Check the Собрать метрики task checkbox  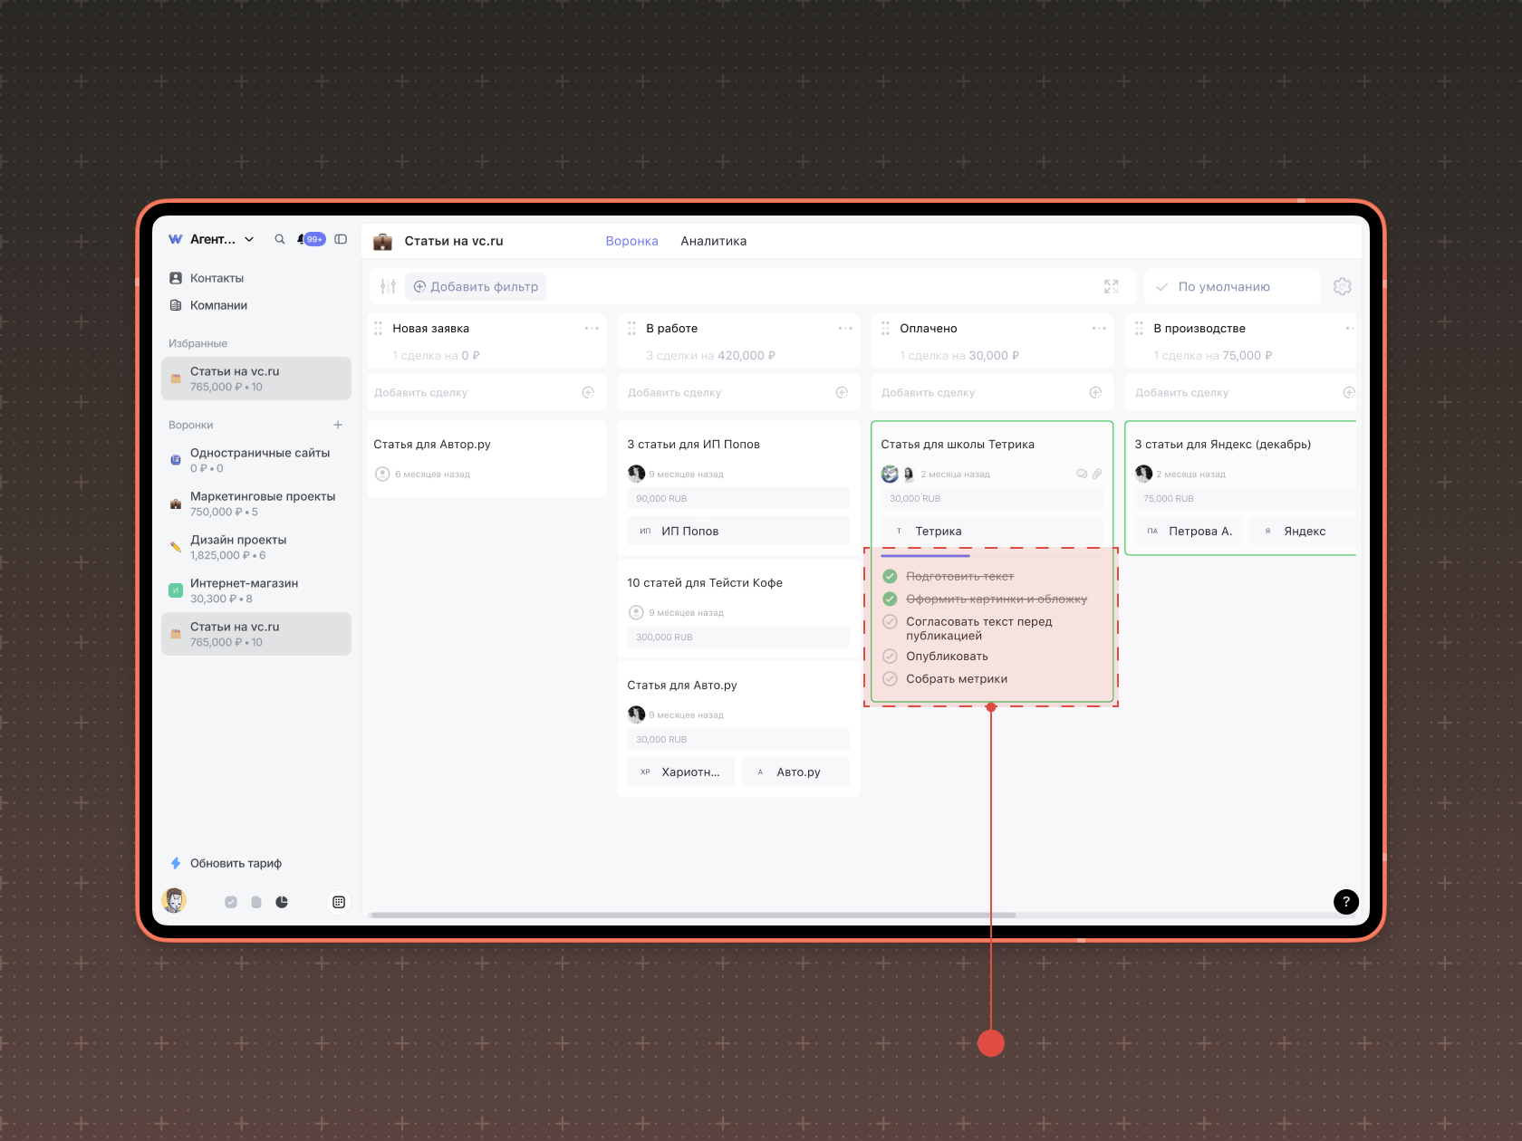click(890, 678)
